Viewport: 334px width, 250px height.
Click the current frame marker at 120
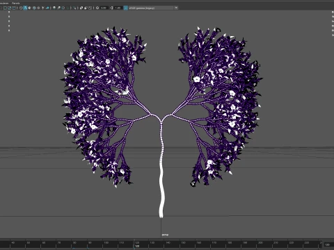click(x=137, y=246)
